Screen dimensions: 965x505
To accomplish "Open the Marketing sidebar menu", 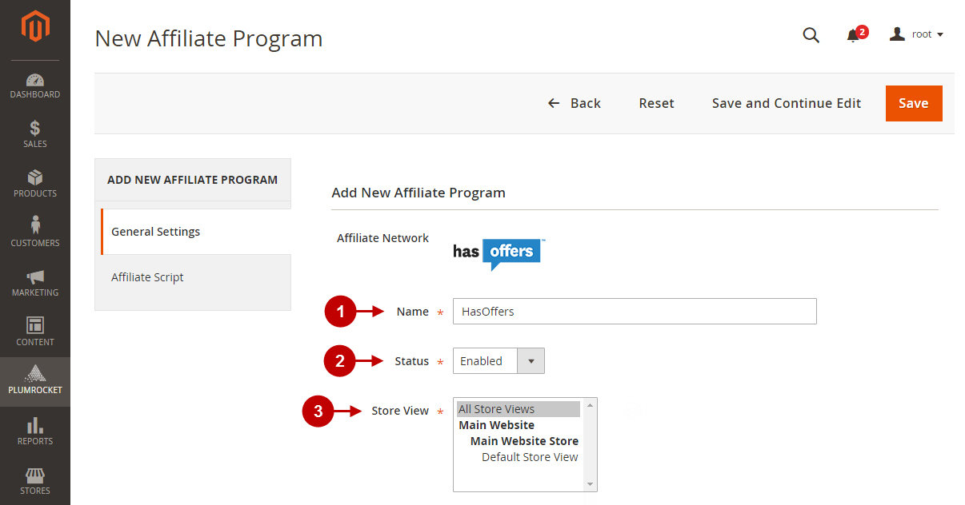I will point(35,283).
